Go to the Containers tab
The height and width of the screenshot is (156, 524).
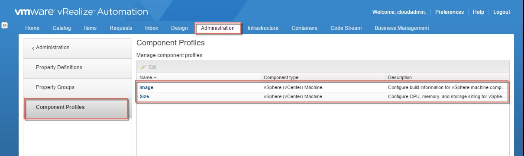304,28
